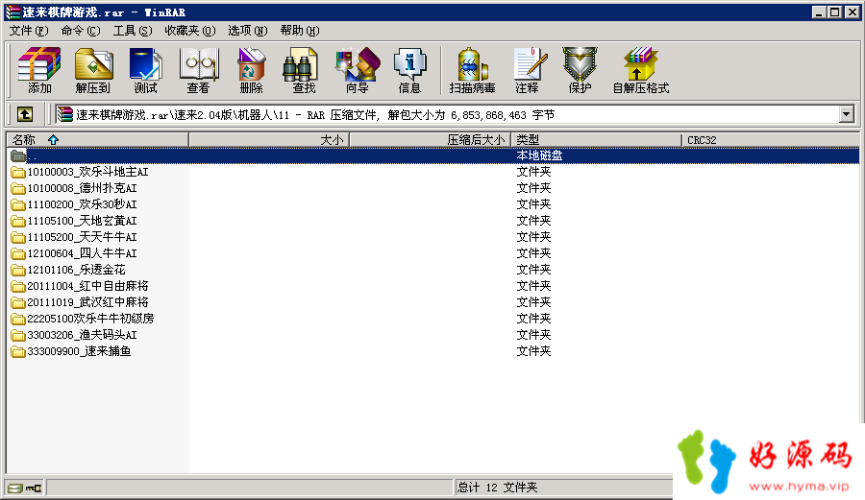This screenshot has height=500, width=865.
Task: Select the parent ".." directory row
Action: pos(433,155)
